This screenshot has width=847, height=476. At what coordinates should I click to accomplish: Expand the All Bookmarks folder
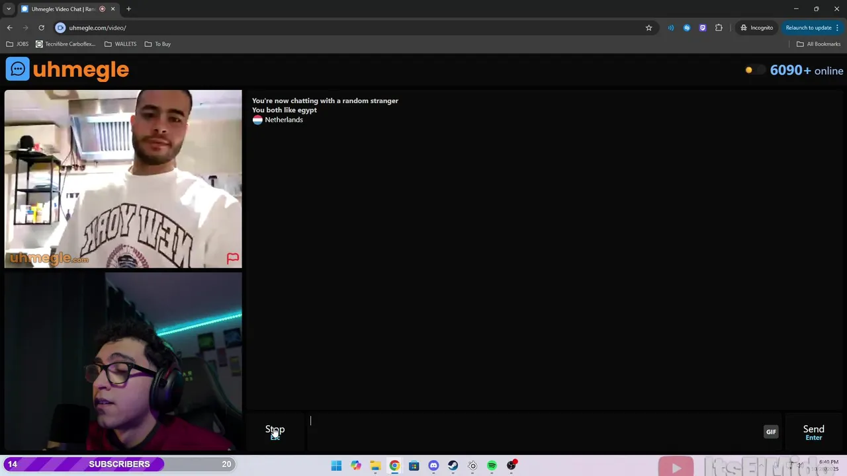(819, 44)
